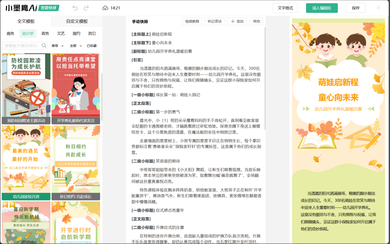
Task: Toggle the 已收藏 favorites filter
Action: [x=92, y=46]
